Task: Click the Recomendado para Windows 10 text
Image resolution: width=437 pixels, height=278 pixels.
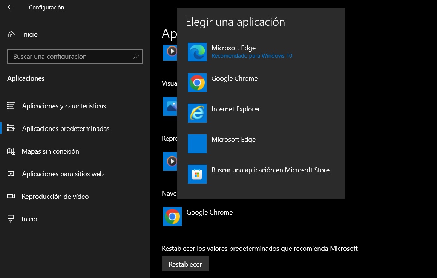Action: click(251, 56)
